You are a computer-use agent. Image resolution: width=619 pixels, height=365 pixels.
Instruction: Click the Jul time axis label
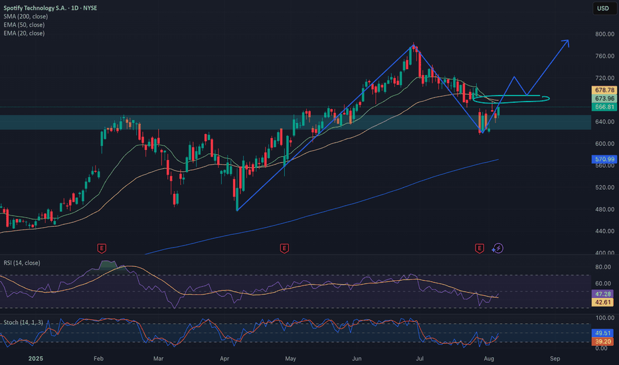pyautogui.click(x=420, y=358)
